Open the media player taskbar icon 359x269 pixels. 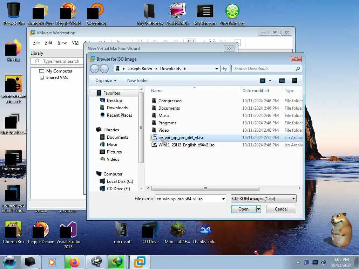(52, 262)
